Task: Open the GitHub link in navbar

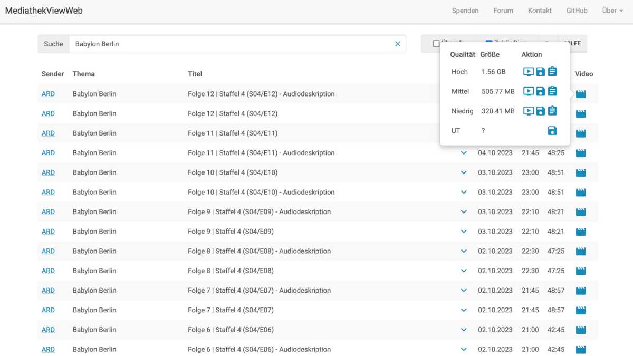Action: (577, 11)
